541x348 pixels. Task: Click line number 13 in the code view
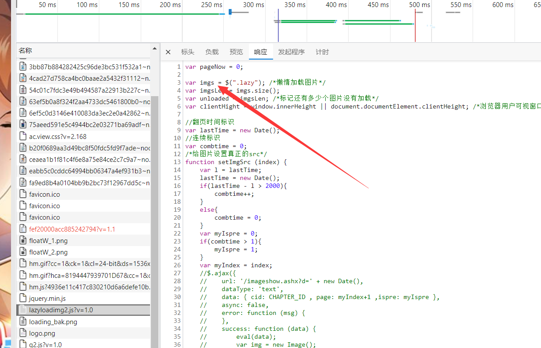click(x=177, y=162)
